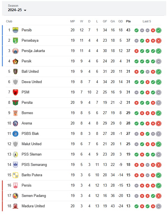Click the MP column header

click(72, 21)
